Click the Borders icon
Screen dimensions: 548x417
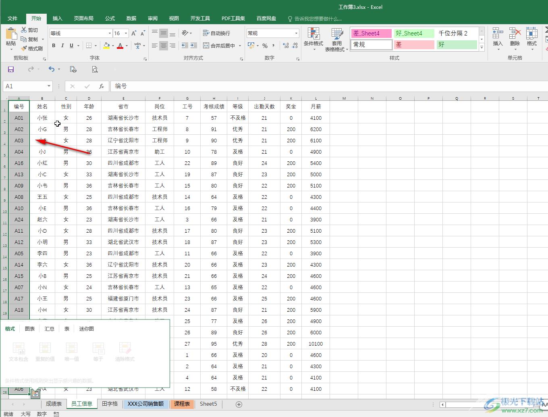(89, 46)
